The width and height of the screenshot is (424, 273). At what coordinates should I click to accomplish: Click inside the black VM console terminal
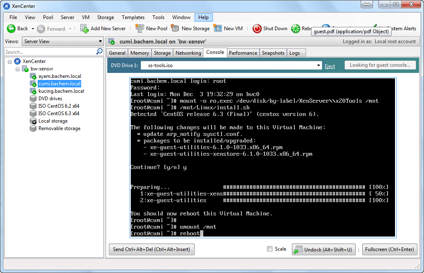pos(263,157)
